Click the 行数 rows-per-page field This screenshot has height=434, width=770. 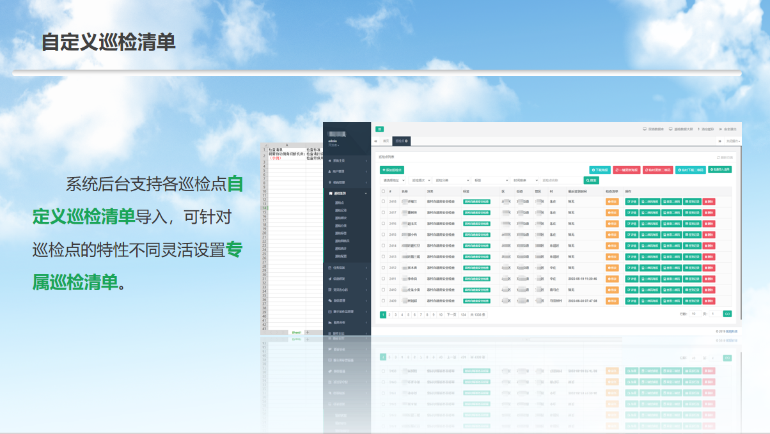695,314
